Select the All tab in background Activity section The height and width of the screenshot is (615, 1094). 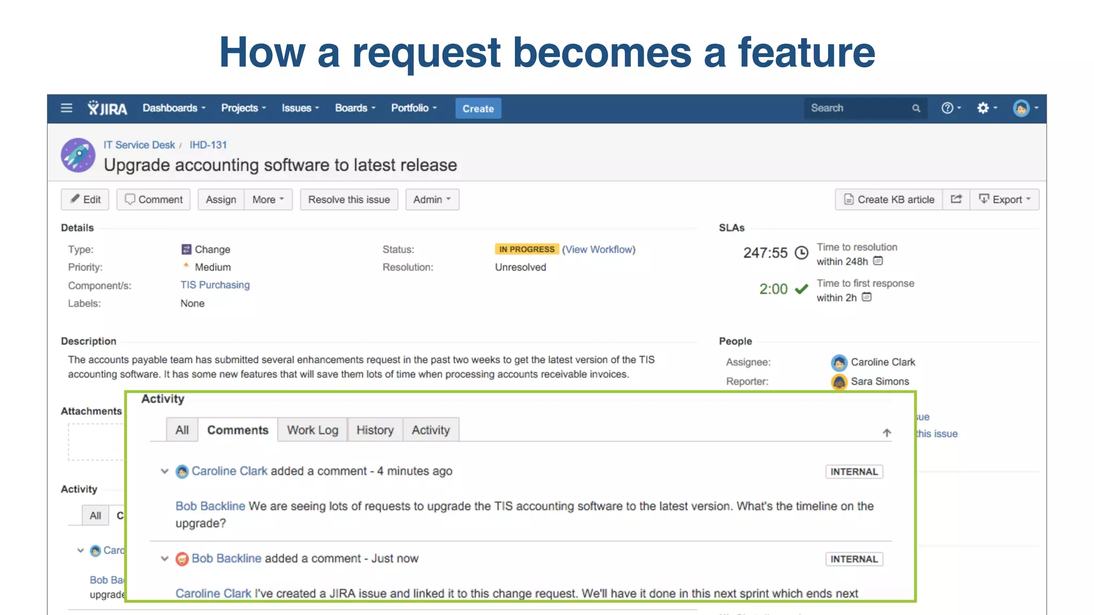95,516
